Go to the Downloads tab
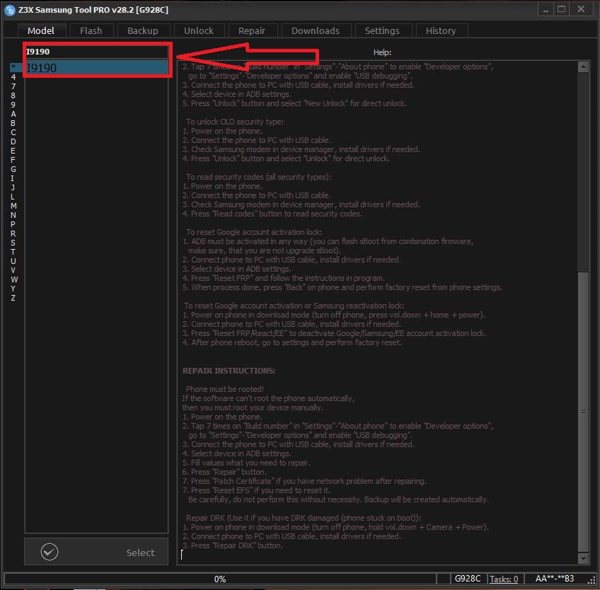 click(316, 30)
